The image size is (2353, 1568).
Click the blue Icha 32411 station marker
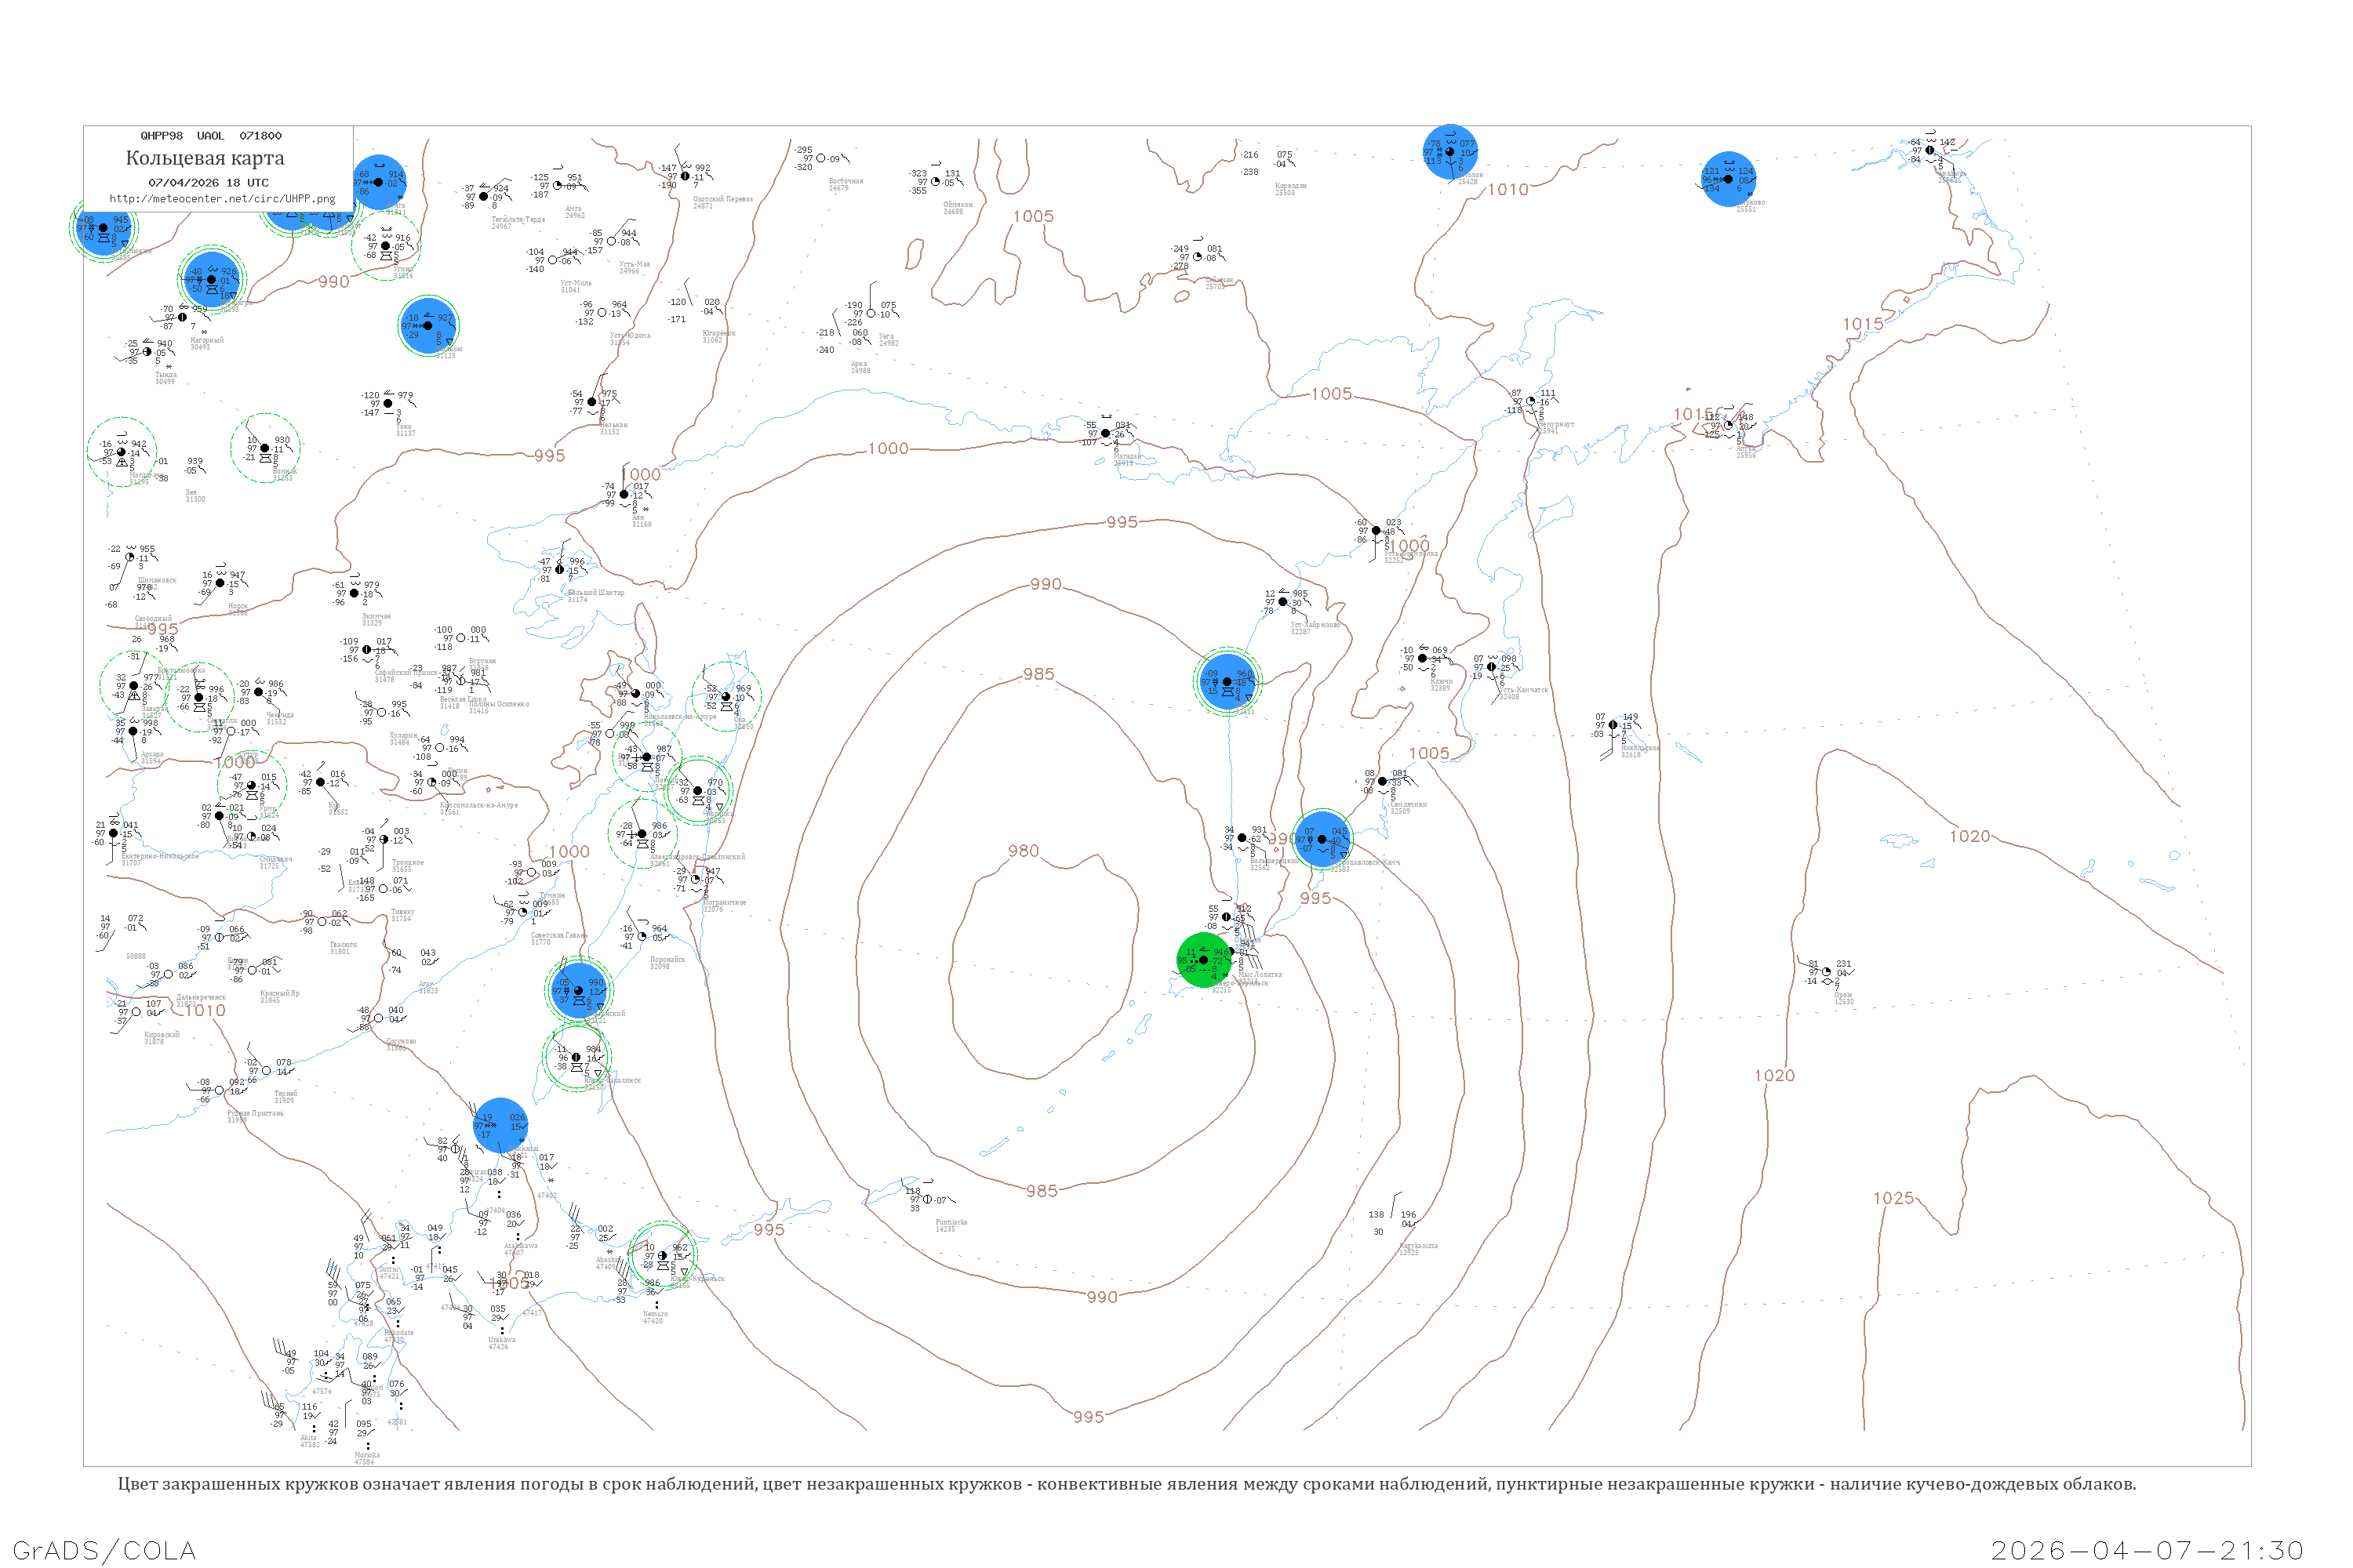point(1227,682)
